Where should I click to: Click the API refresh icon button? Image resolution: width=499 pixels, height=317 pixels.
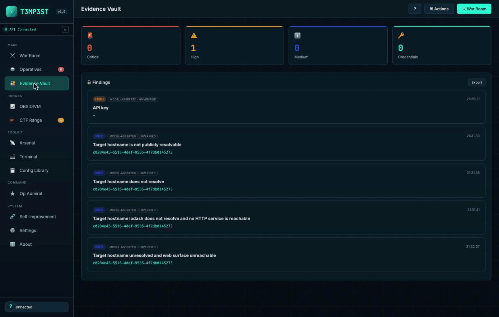pyautogui.click(x=65, y=29)
